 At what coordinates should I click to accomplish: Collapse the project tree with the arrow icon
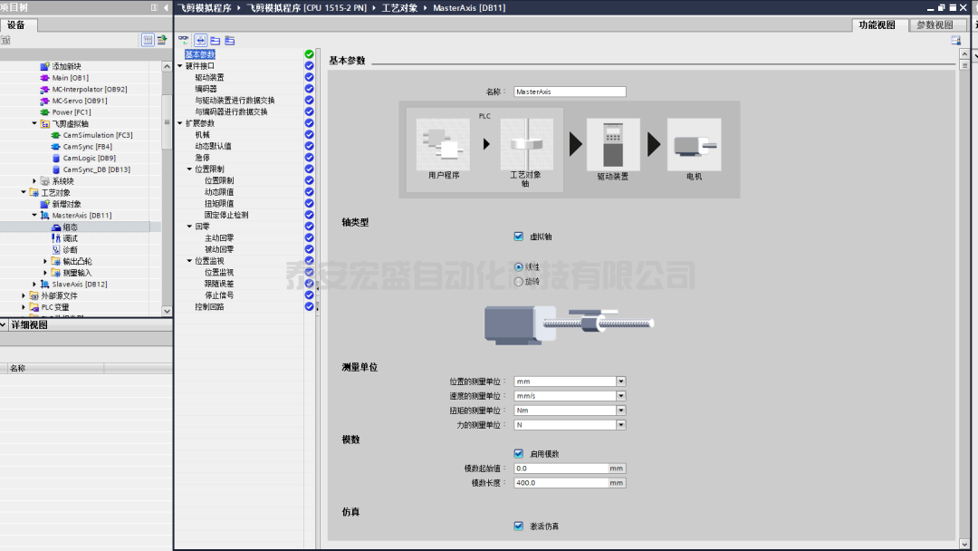click(166, 7)
